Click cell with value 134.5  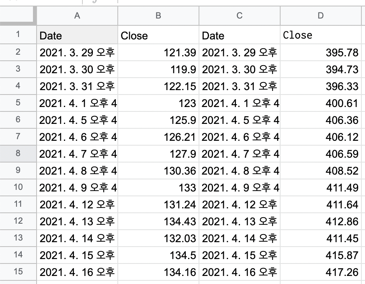pos(158,255)
